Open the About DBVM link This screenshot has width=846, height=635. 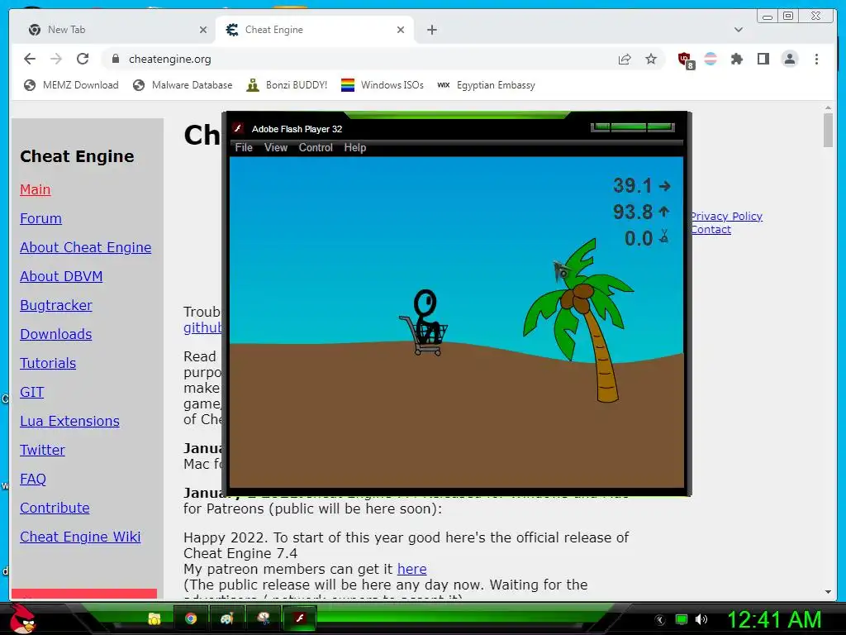click(61, 276)
